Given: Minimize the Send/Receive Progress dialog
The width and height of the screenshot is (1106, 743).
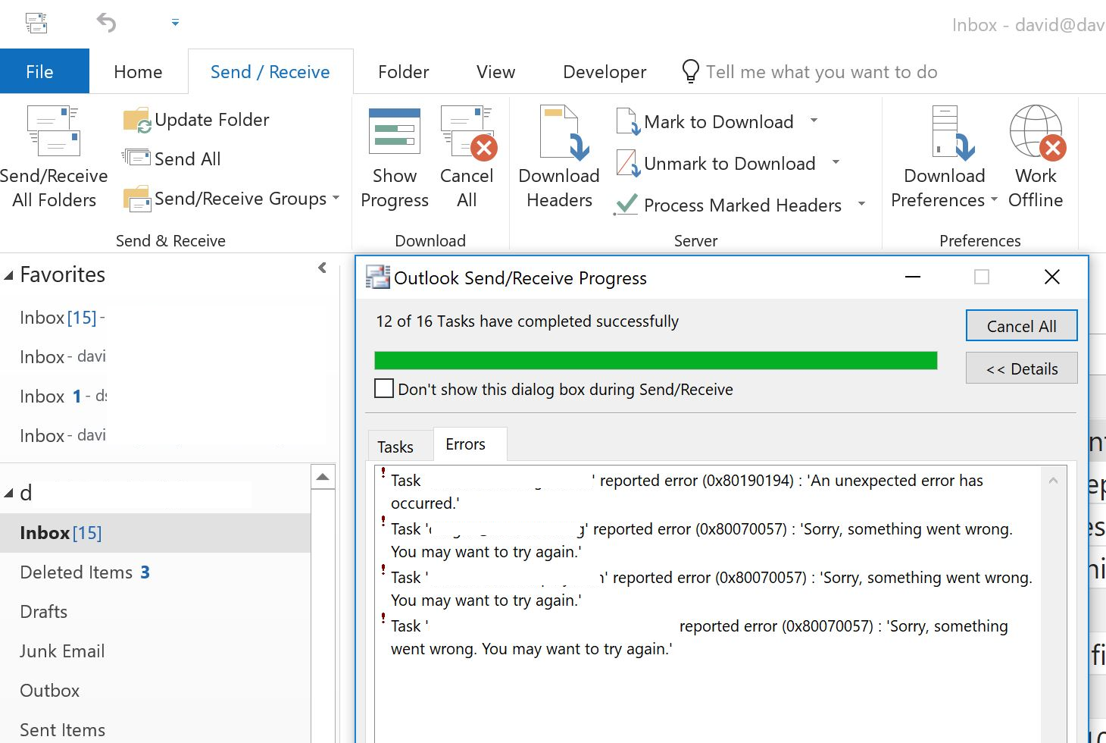Looking at the screenshot, I should [913, 277].
